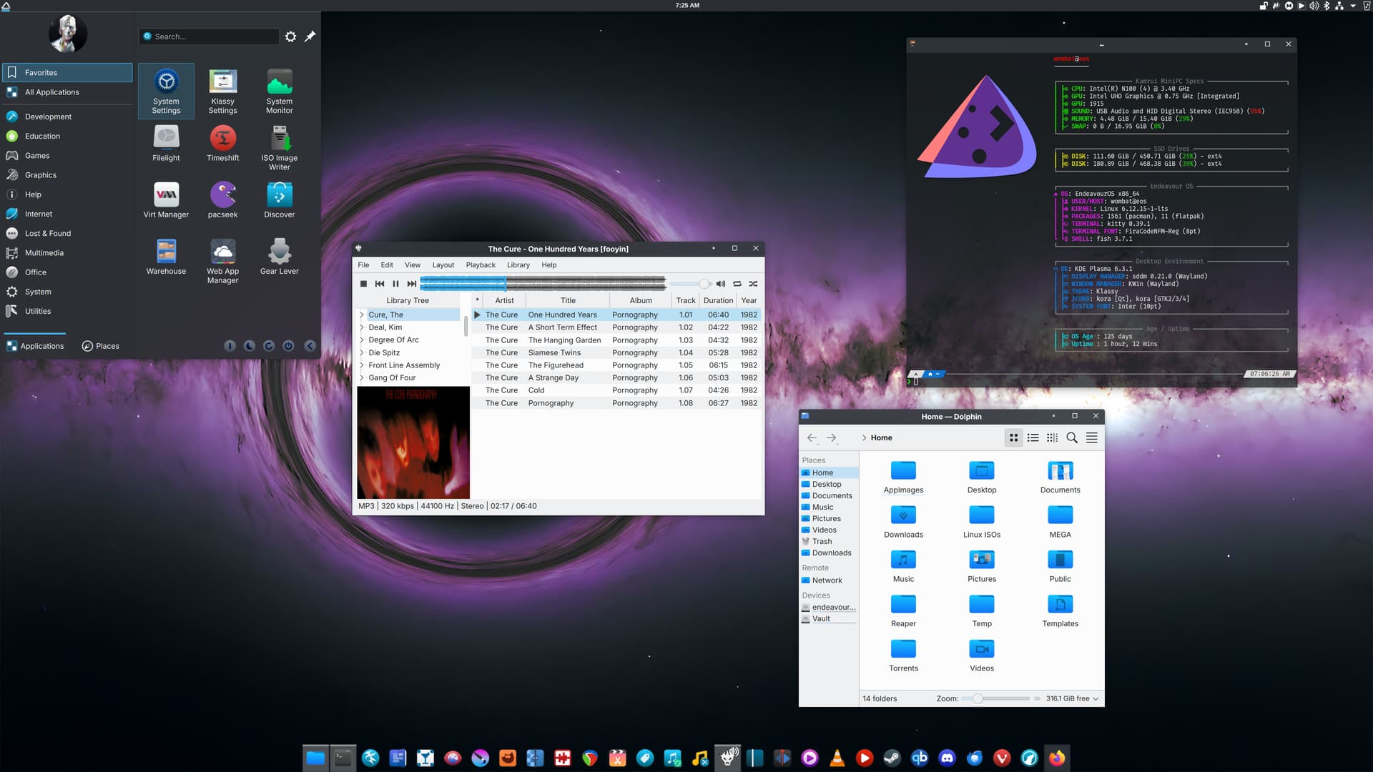Viewport: 1373px width, 772px height.
Task: Expand 'Cure, The' in Library Tree
Action: click(362, 315)
